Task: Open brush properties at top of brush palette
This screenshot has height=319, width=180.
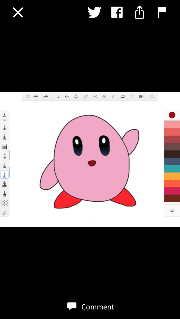Action: point(4,115)
